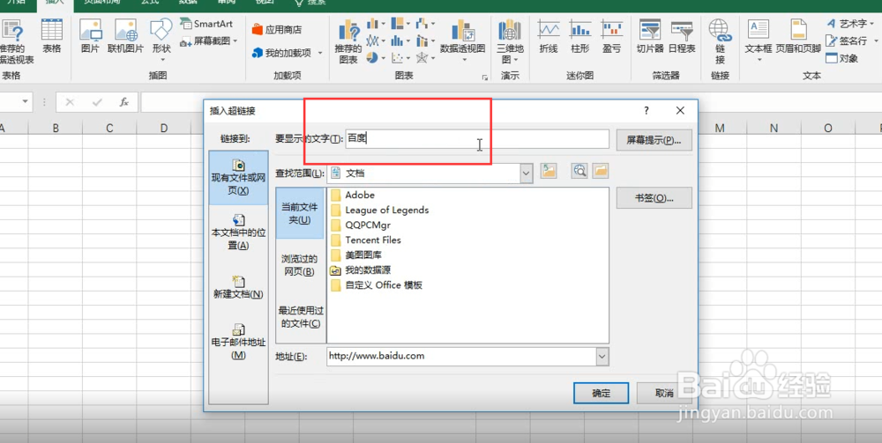This screenshot has width=882, height=443.
Task: Select Existing File or Web Page (现有文件或网页)
Action: [238, 177]
